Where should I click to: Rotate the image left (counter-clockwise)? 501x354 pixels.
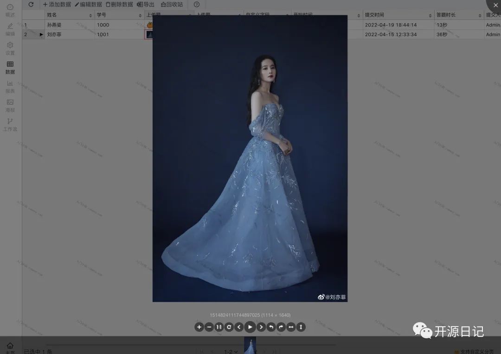pyautogui.click(x=271, y=327)
